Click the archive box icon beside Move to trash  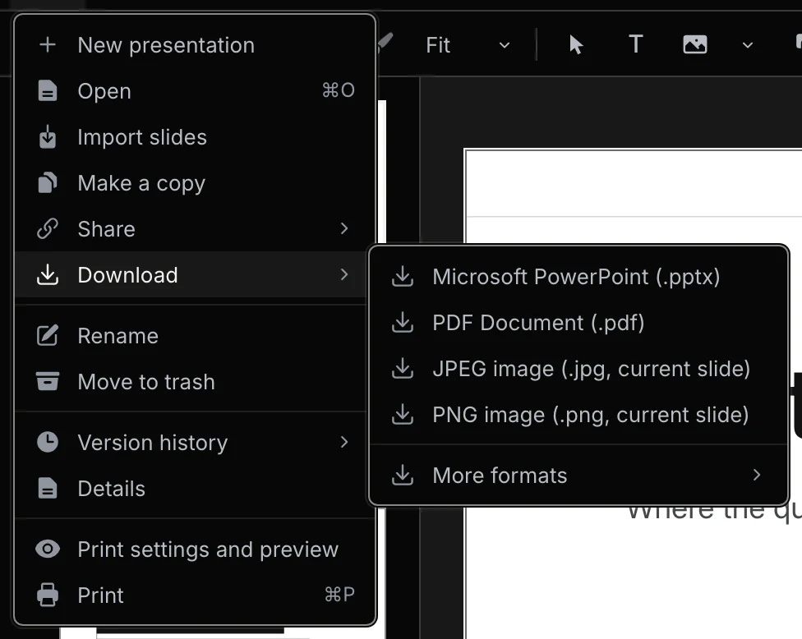tap(48, 381)
